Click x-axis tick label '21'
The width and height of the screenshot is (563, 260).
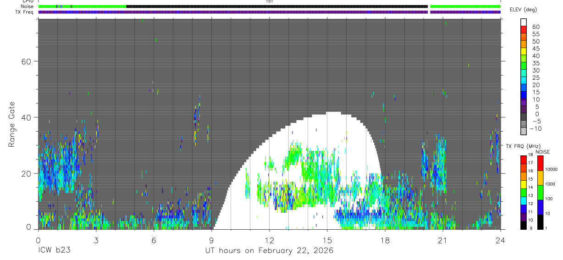(442, 241)
